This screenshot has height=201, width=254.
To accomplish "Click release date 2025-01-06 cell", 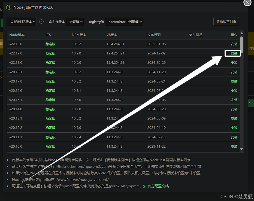I will tap(156, 44).
